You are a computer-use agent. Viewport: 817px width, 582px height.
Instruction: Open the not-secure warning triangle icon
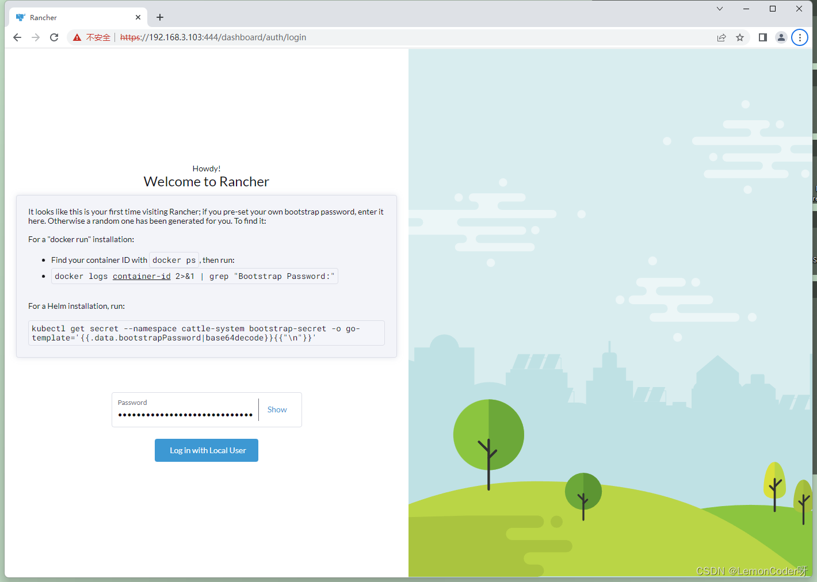tap(77, 37)
